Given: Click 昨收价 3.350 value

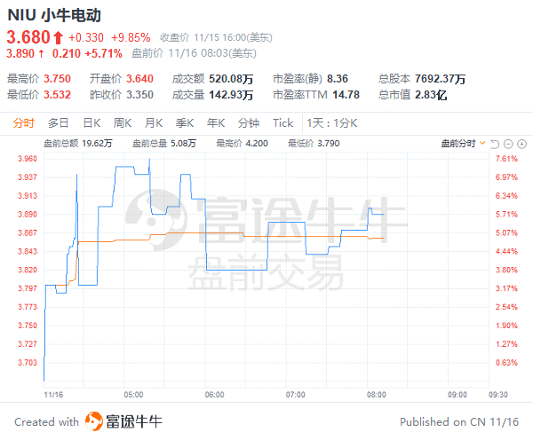Looking at the screenshot, I should point(140,95).
